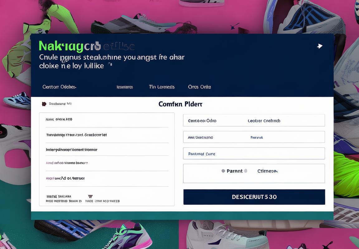Screen dimensions: 359x249
Task: Switch to the lesinteros tab
Action: tap(125, 87)
